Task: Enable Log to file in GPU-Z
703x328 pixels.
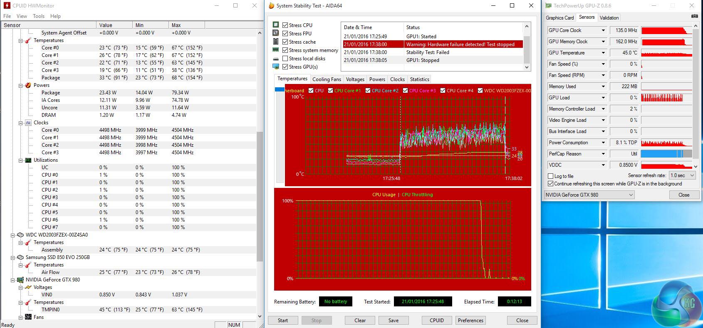Action: (x=551, y=176)
